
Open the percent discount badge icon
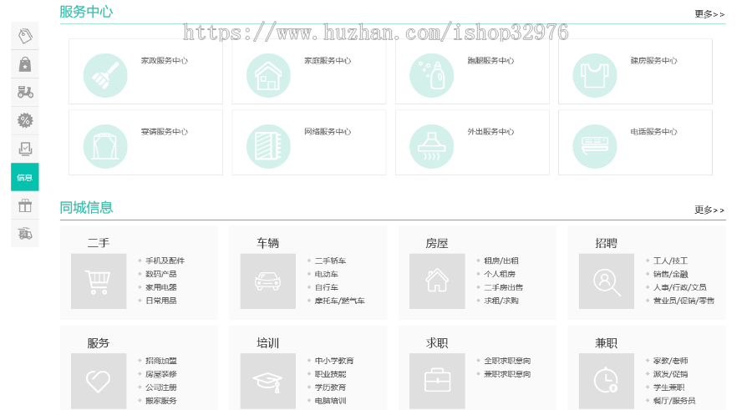click(25, 120)
